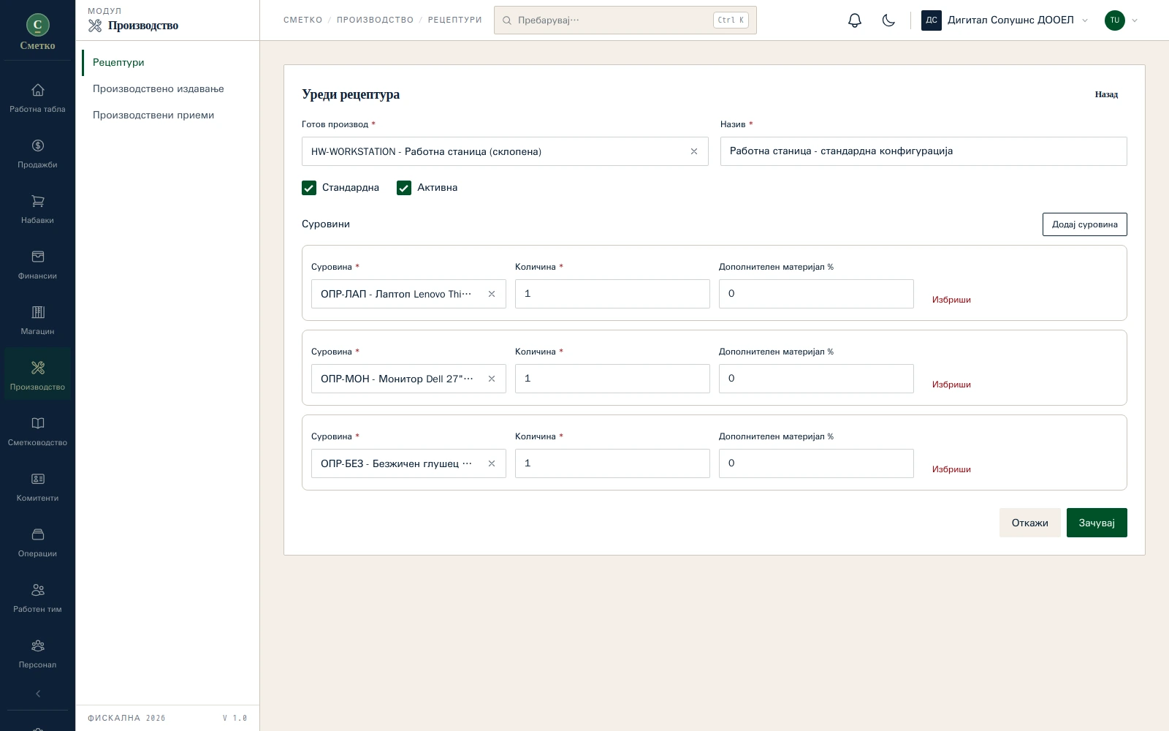Viewport: 1169px width, 731px height.
Task: Open the ОПР-ЛАП Суровина dropdown
Action: pos(408,294)
